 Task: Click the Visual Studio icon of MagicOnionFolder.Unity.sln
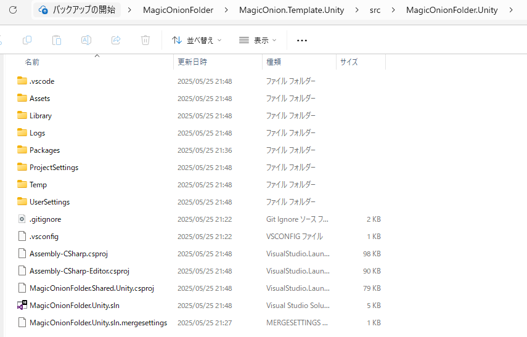[22, 305]
